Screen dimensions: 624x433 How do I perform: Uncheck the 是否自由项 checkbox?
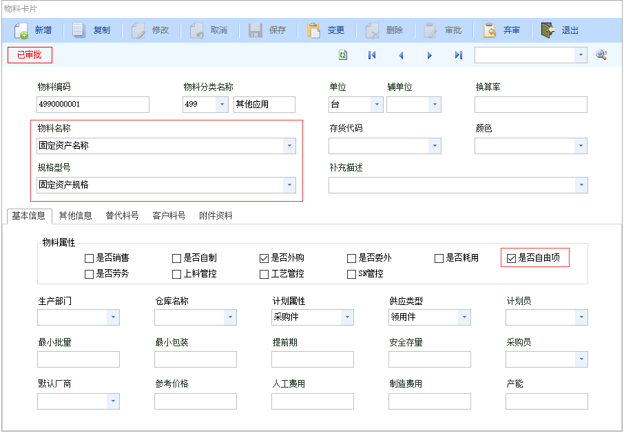pyautogui.click(x=511, y=258)
